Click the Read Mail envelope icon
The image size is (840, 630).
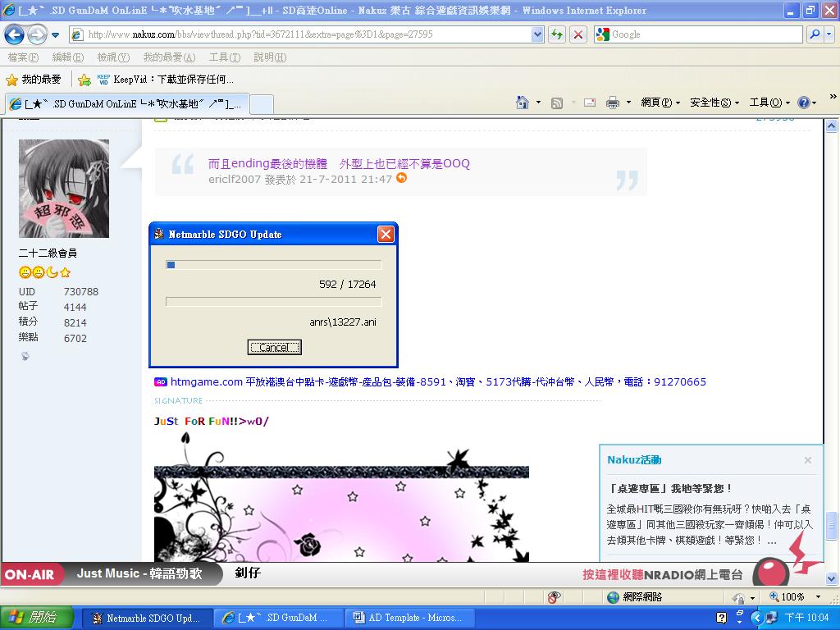[590, 103]
